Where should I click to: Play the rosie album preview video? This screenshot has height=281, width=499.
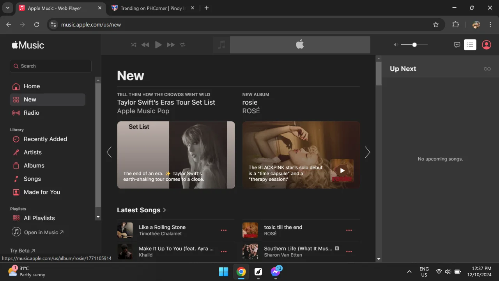pos(342,171)
